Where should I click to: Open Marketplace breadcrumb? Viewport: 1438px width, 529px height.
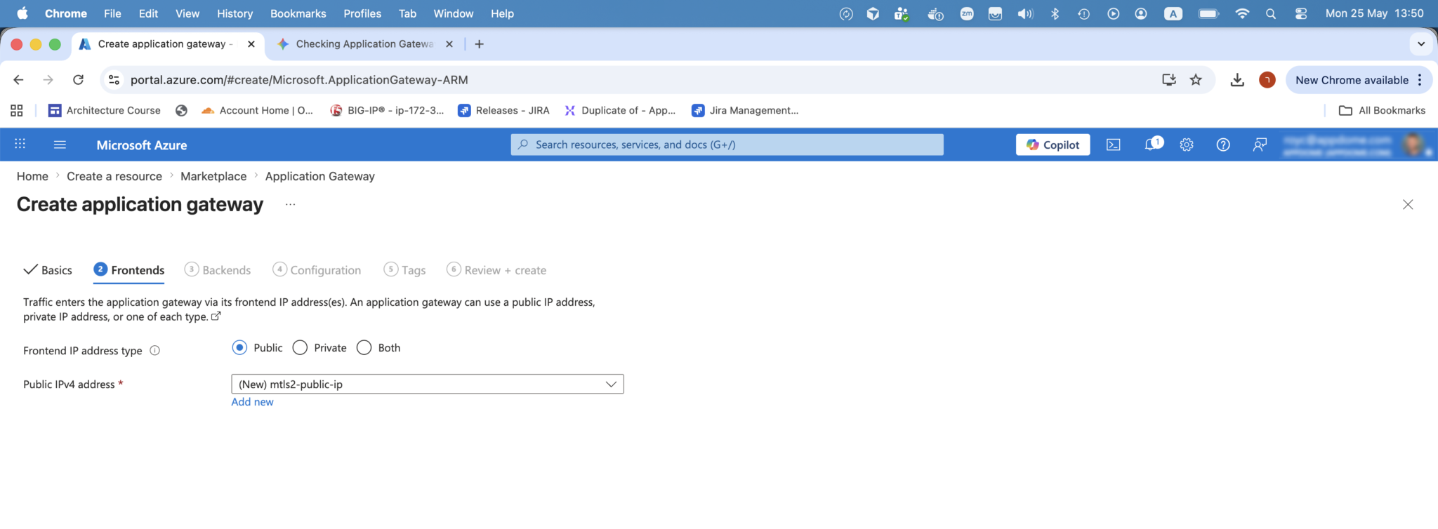point(213,176)
